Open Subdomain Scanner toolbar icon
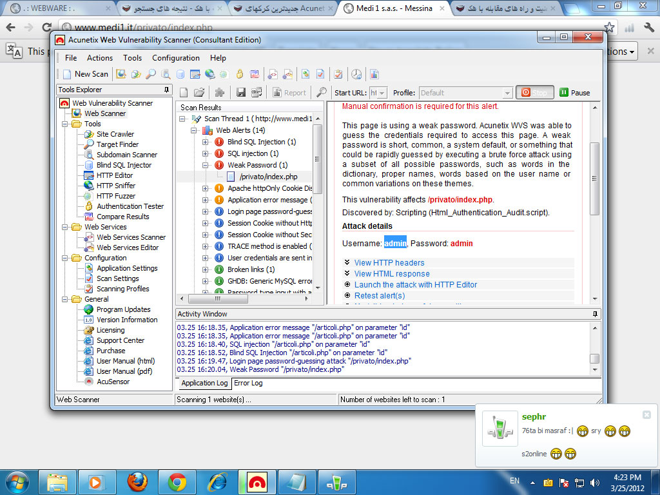The image size is (660, 495). (166, 74)
